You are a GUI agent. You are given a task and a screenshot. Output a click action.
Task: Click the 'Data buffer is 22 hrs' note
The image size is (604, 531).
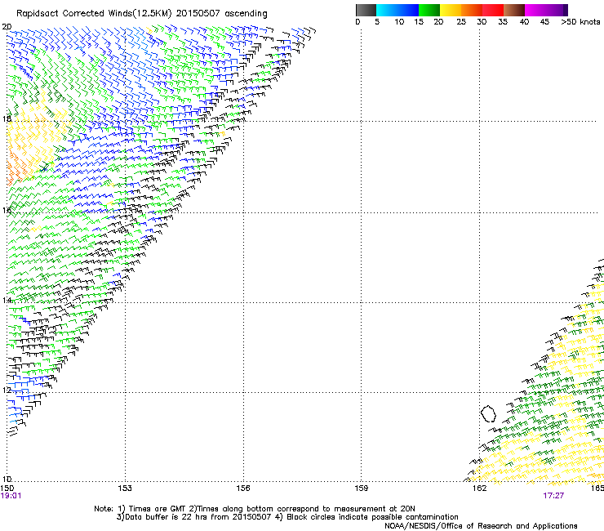pyautogui.click(x=287, y=517)
